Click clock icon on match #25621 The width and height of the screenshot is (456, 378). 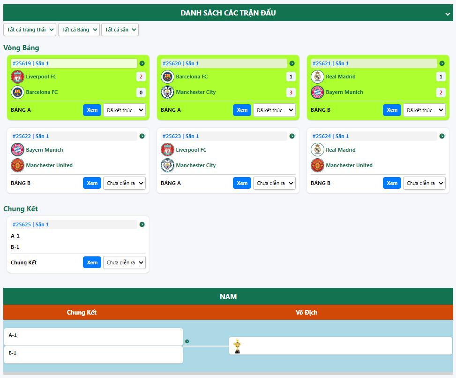click(x=442, y=63)
